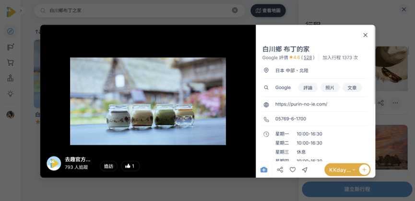
Task: Add the place with the plus button
Action: tap(365, 169)
